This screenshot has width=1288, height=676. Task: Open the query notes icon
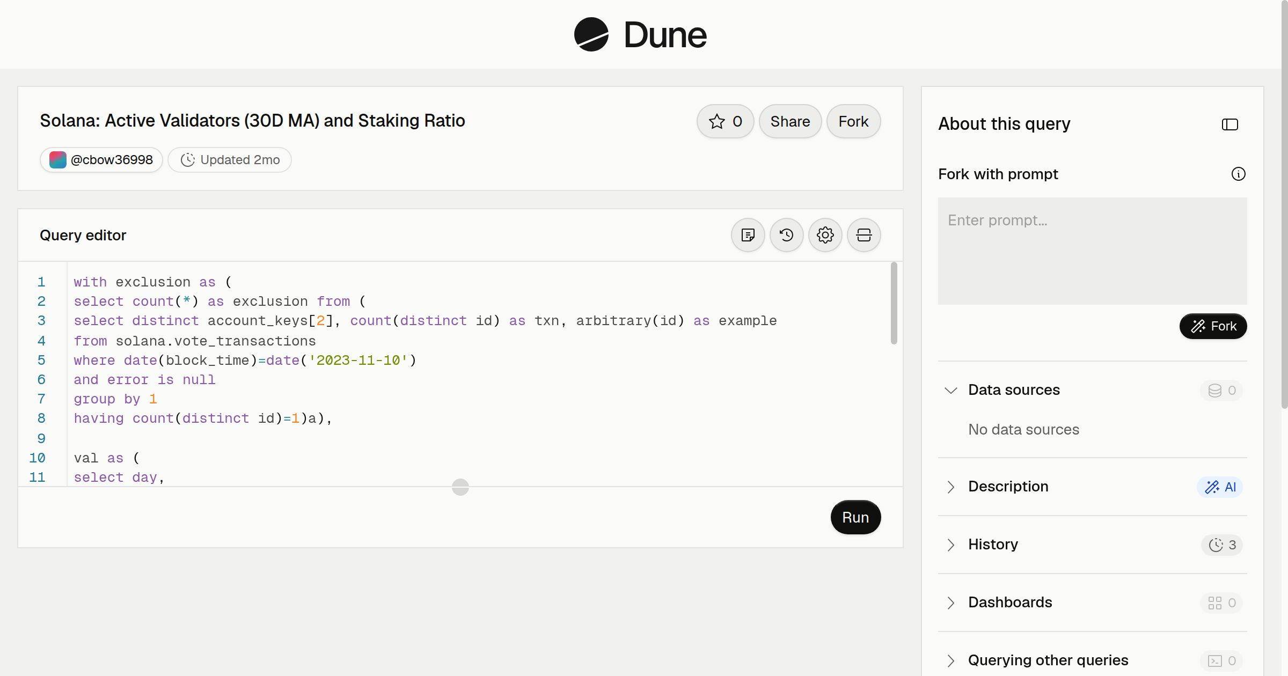pyautogui.click(x=748, y=235)
